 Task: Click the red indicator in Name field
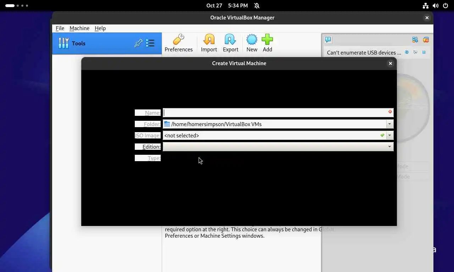(390, 112)
